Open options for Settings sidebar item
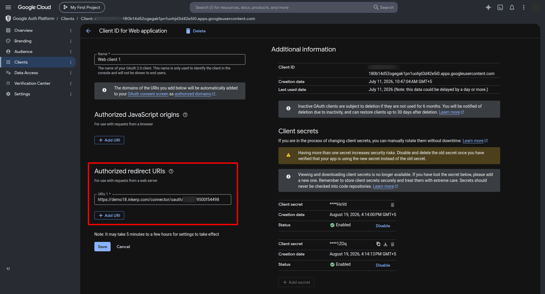The image size is (545, 294). 71,94
